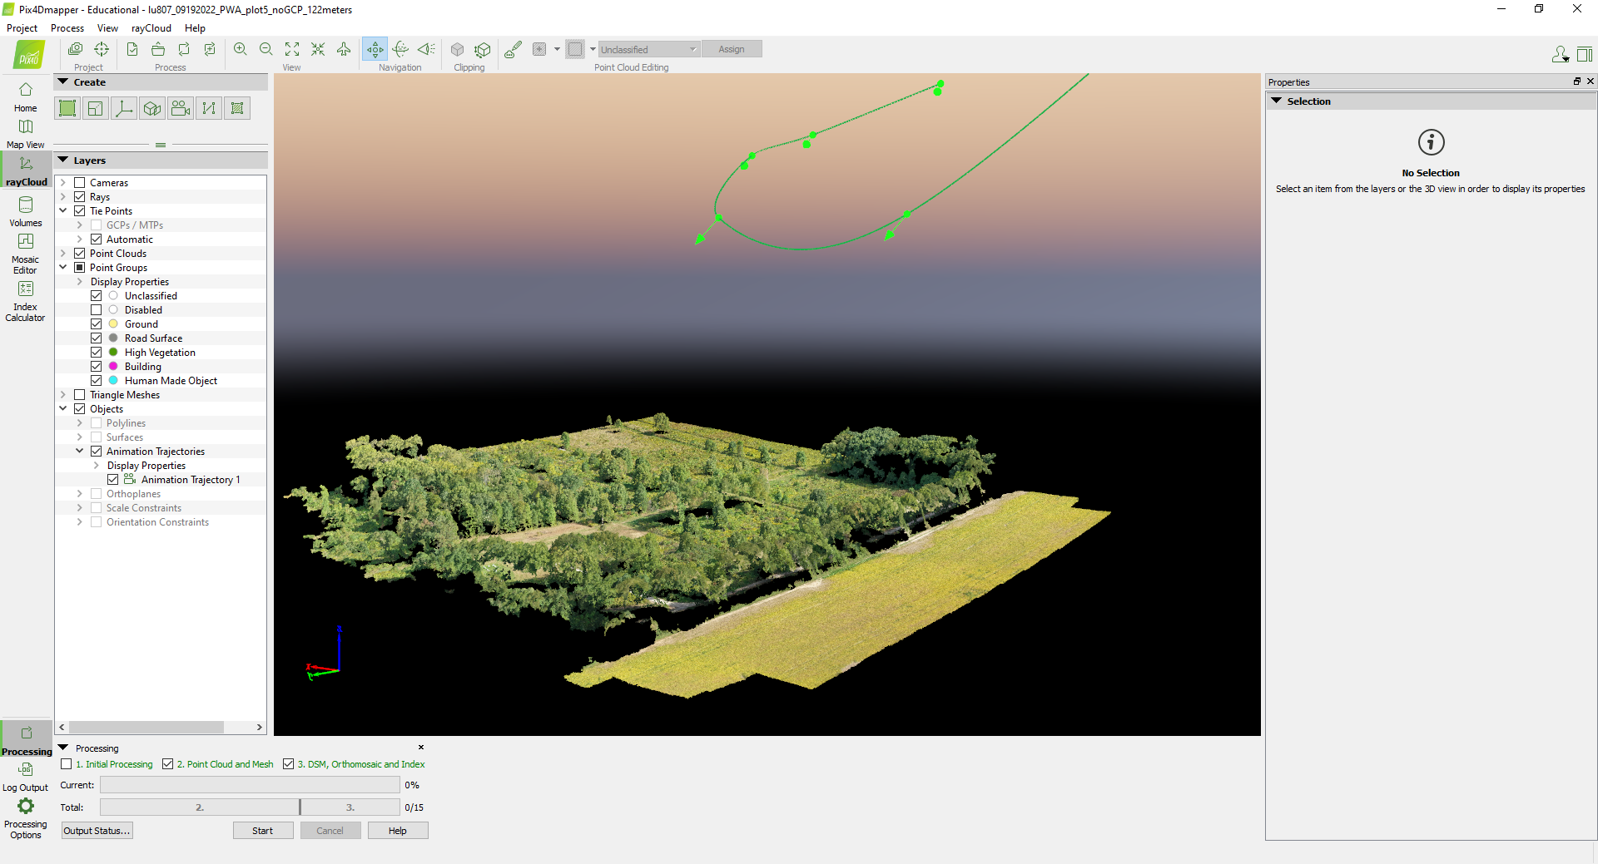
Task: Toggle the High Vegetation checkbox
Action: (97, 353)
